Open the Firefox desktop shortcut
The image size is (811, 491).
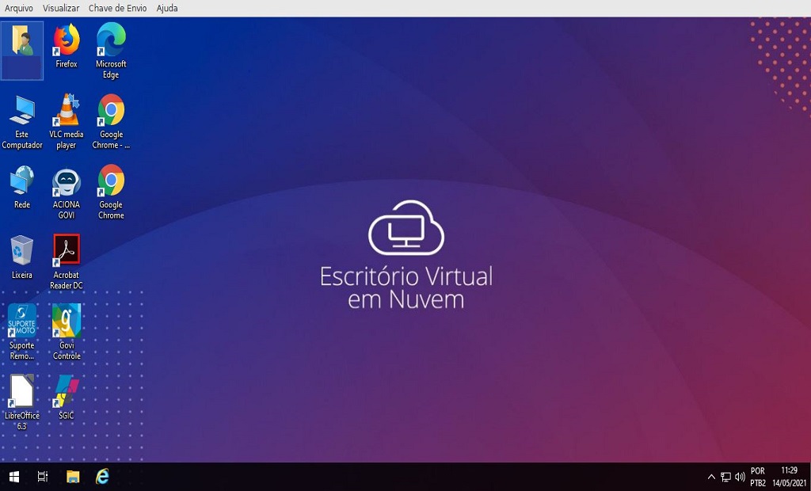pyautogui.click(x=67, y=40)
